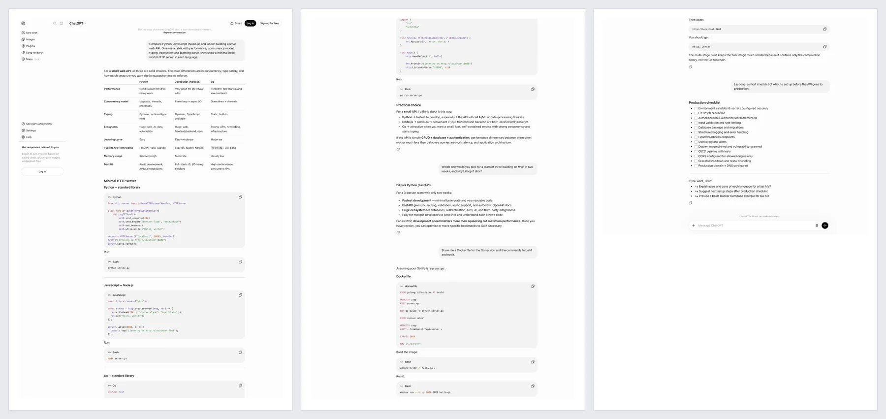Click the black voice mode button
886x419 pixels.
(x=825, y=226)
